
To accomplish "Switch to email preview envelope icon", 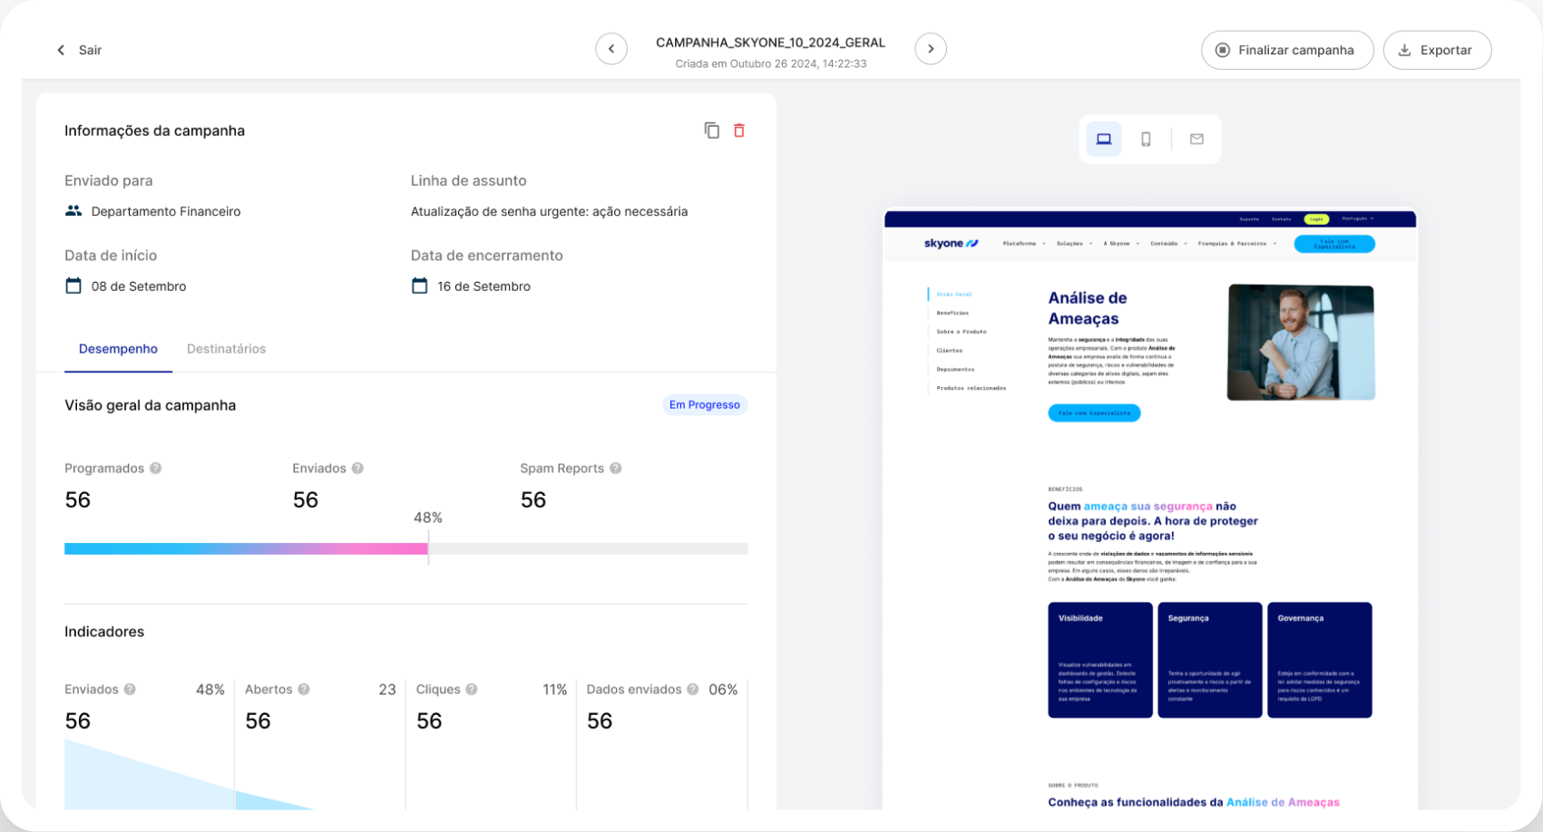I will [1196, 140].
